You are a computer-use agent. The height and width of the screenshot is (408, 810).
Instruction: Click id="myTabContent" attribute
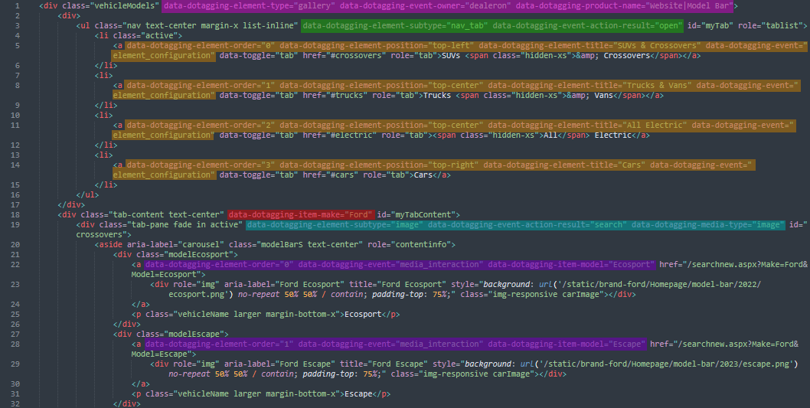(x=416, y=215)
